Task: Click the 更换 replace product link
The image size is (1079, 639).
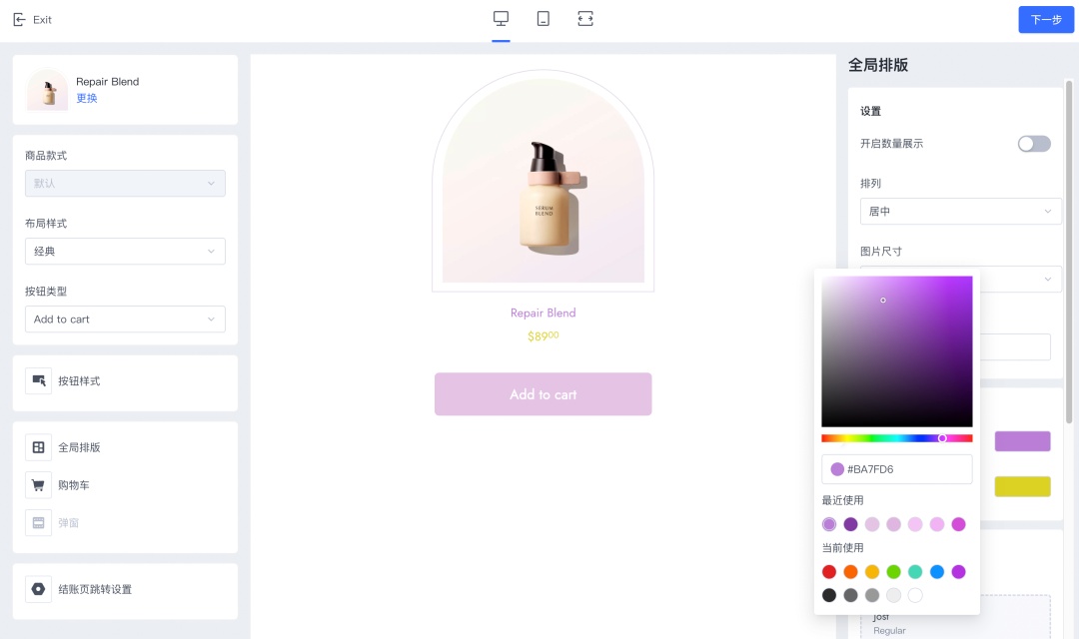Action: (x=87, y=99)
